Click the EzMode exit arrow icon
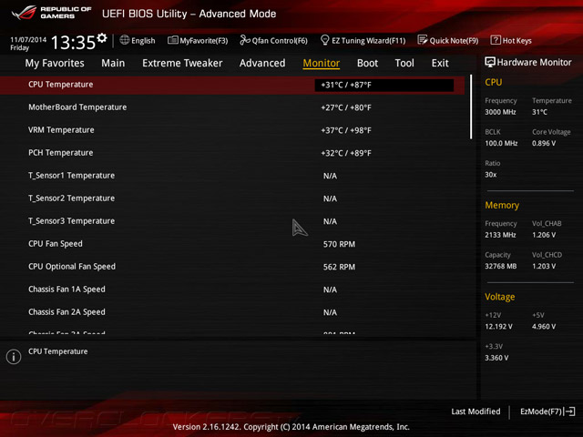Image resolution: width=583 pixels, height=437 pixels. (x=569, y=412)
